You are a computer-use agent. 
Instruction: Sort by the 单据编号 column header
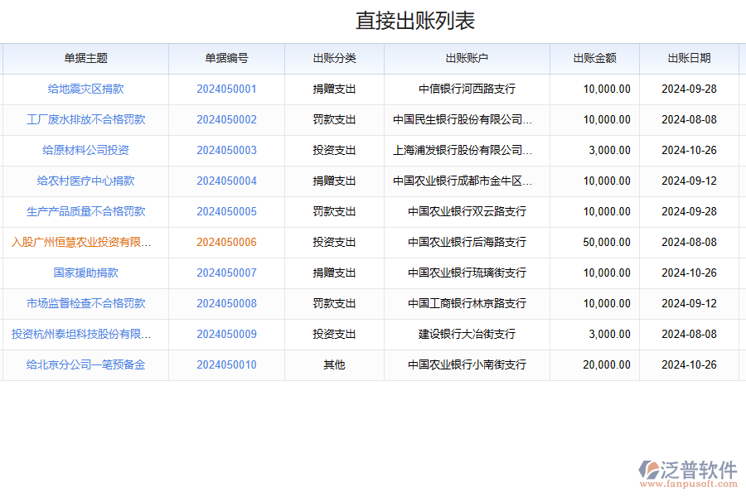click(228, 58)
